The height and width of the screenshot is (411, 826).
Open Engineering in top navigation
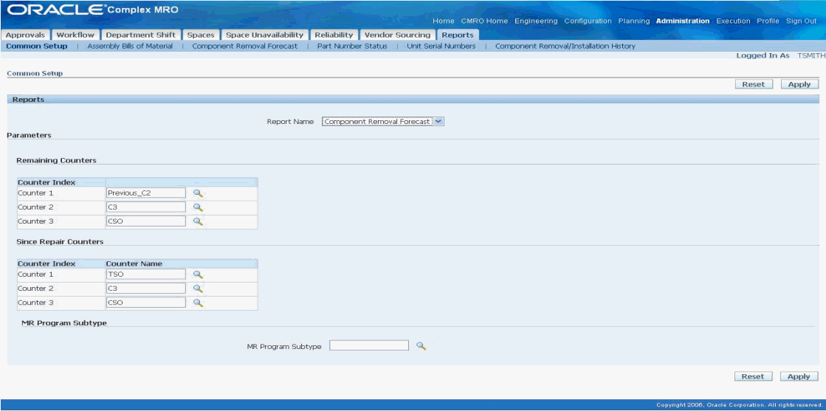tap(536, 21)
